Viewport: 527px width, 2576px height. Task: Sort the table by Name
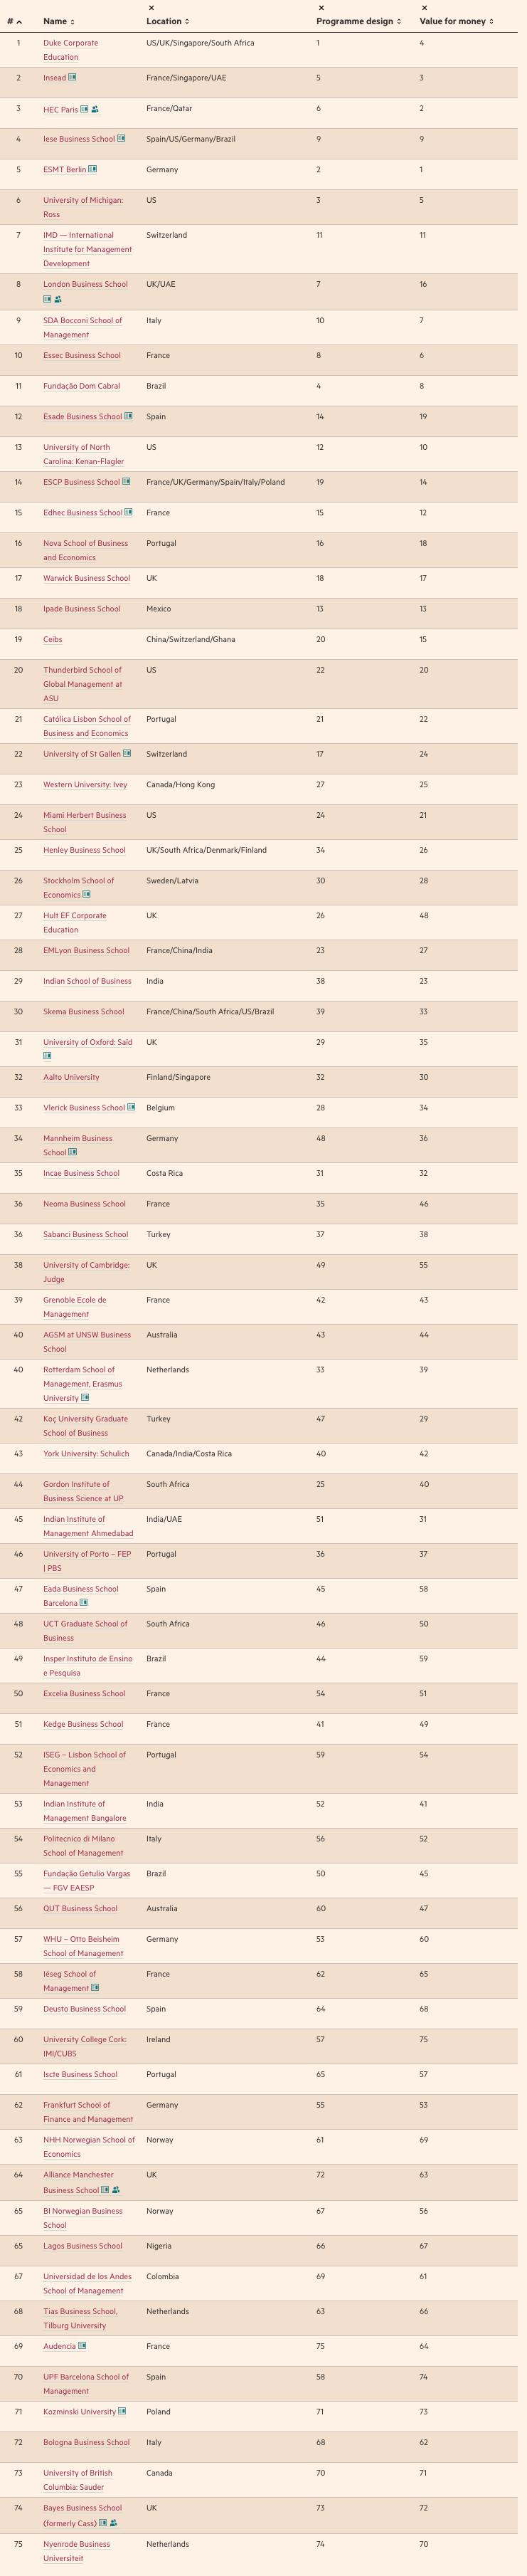[x=58, y=21]
